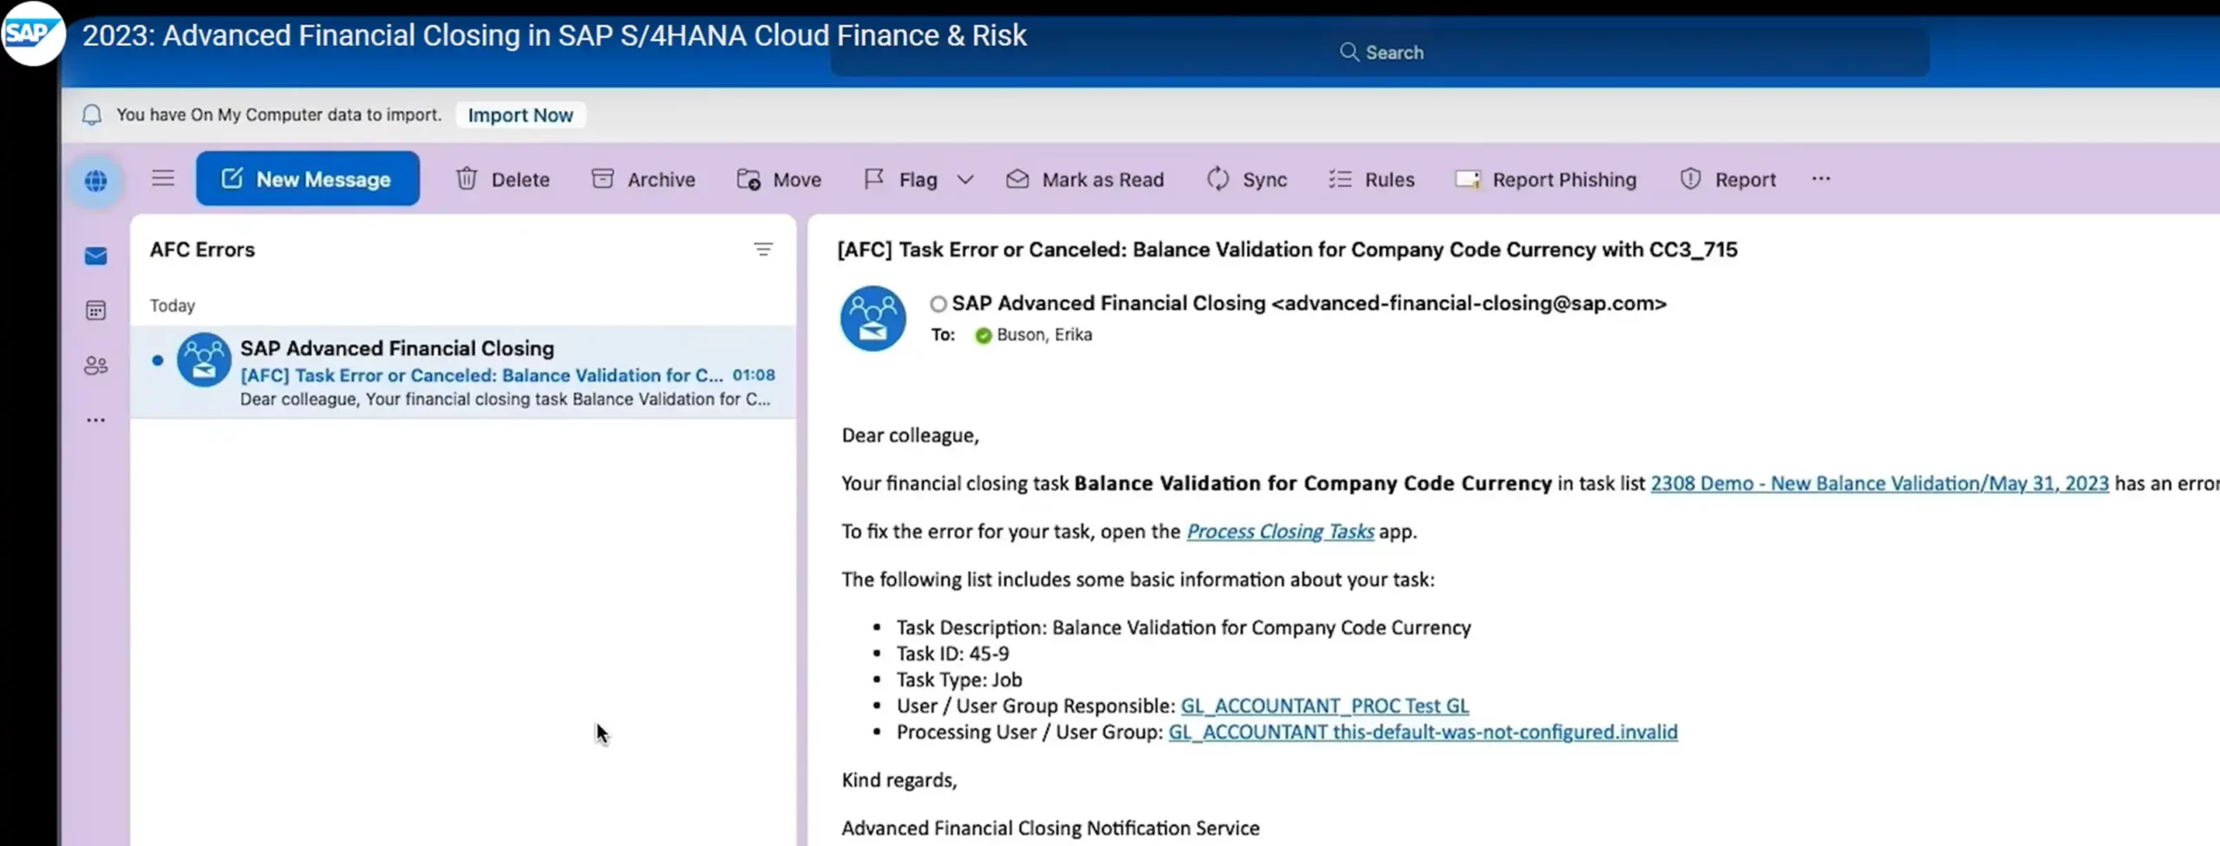Click the search magnifier icon
The image size is (2220, 846).
[x=1348, y=52]
